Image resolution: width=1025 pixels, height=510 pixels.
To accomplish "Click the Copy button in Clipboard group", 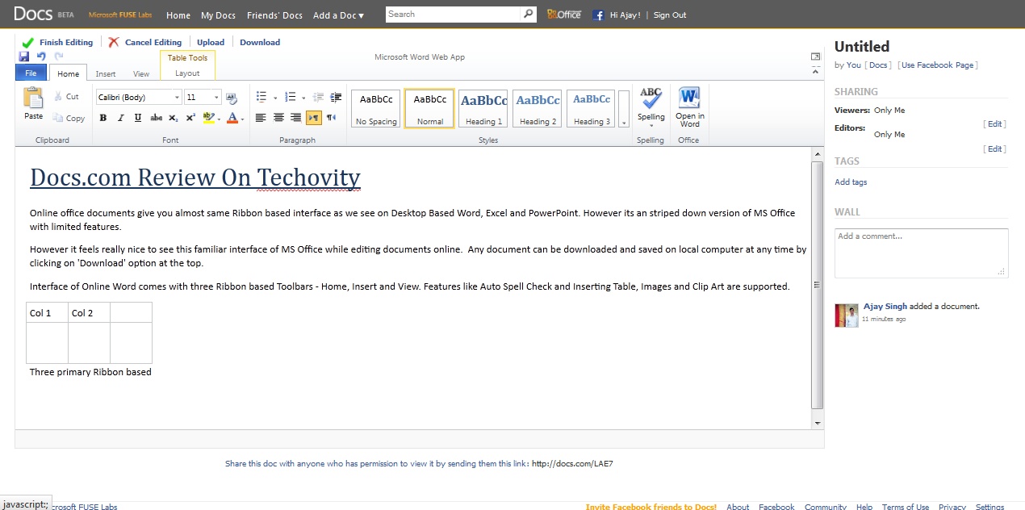I will click(x=69, y=118).
